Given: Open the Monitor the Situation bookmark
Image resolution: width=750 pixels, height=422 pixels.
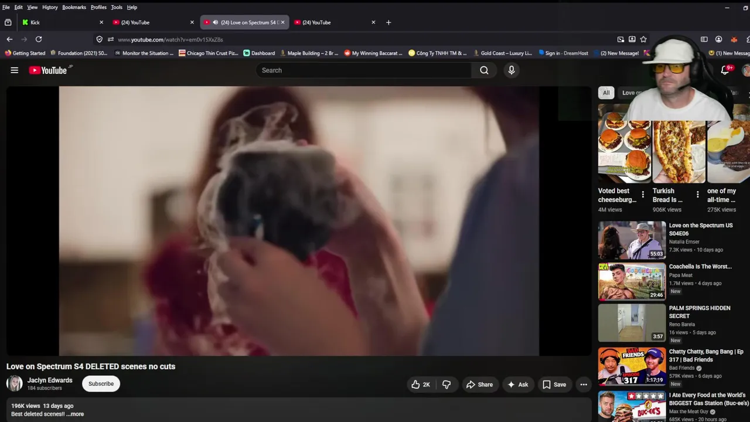Looking at the screenshot, I should pyautogui.click(x=144, y=53).
